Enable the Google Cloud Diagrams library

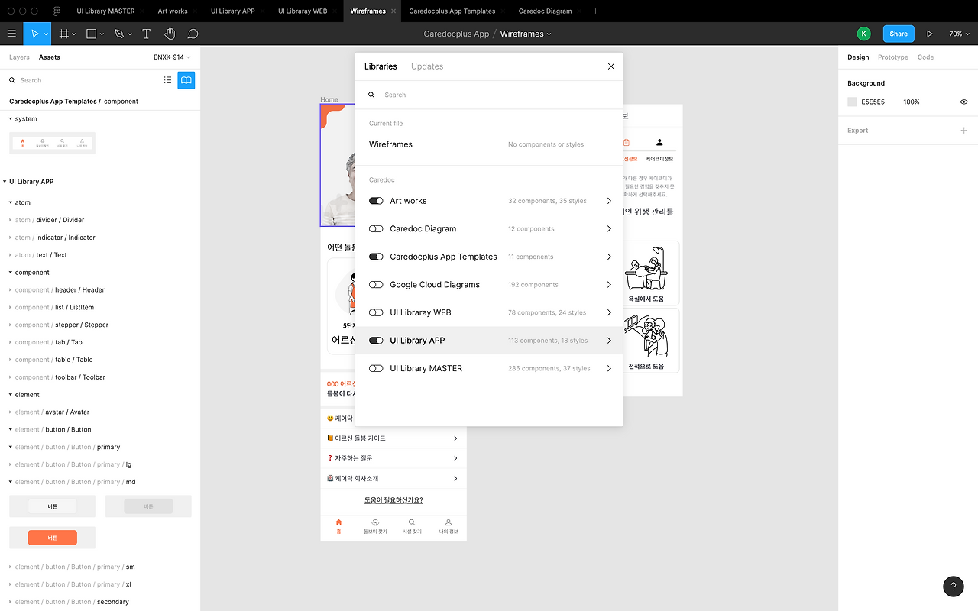(x=376, y=285)
